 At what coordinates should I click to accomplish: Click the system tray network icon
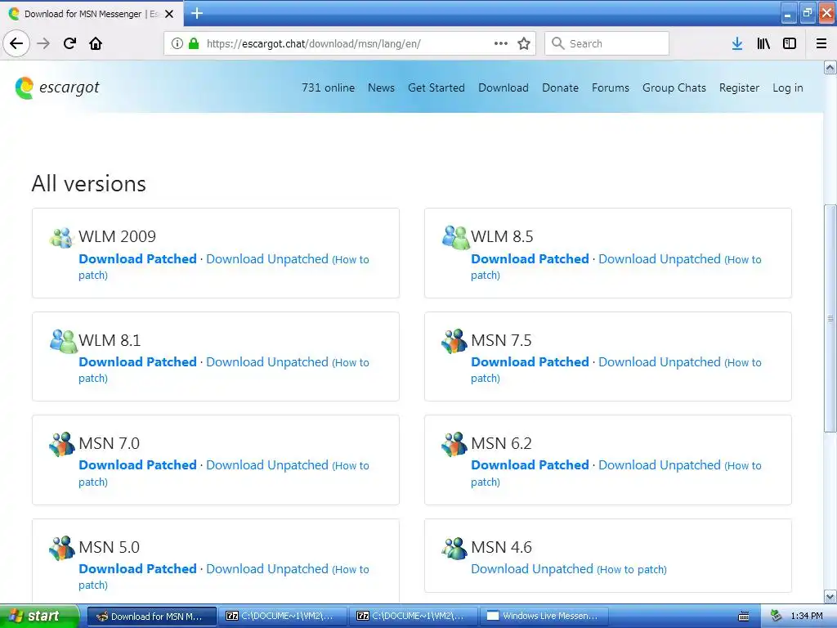776,616
